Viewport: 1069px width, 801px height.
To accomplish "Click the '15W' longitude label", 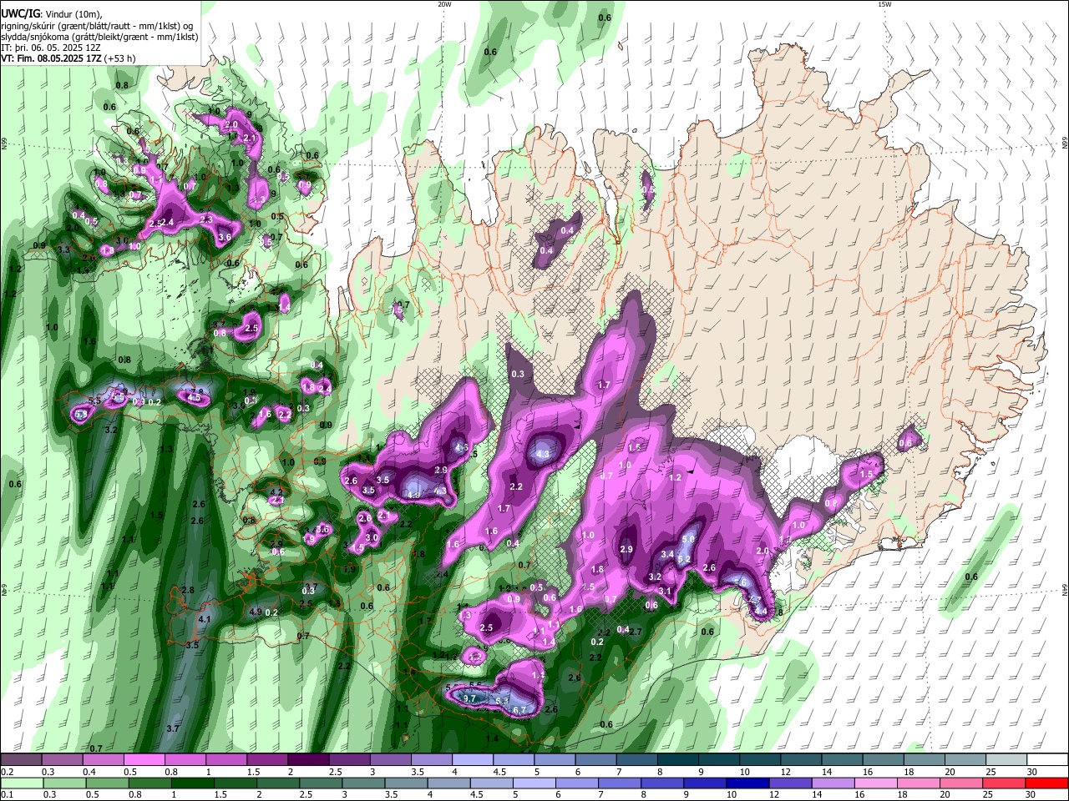I will (884, 4).
